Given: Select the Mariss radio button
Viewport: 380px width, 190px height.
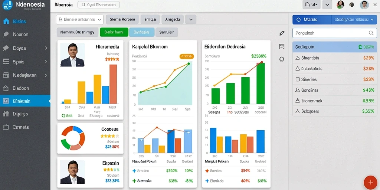Looking at the screenshot, I should 298,20.
